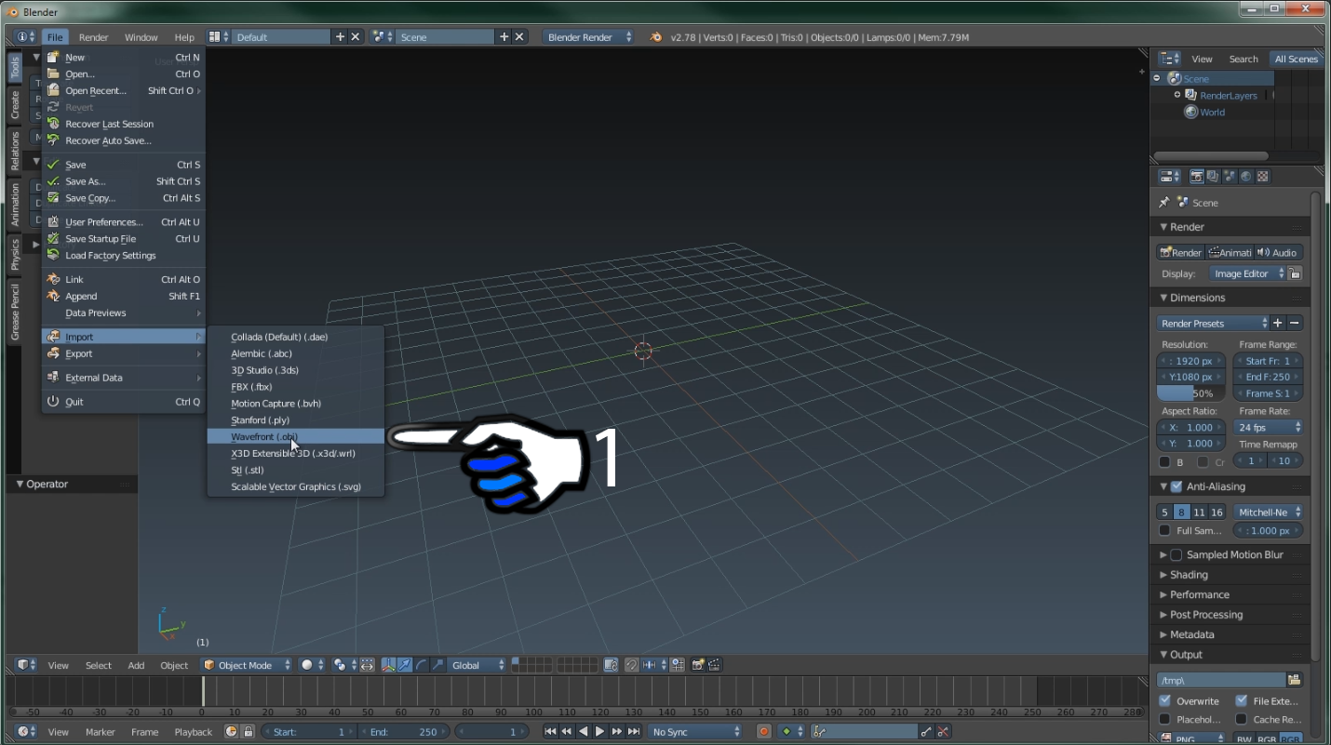Click the record keyframe button in timeline
This screenshot has height=745, width=1331.
pos(764,732)
